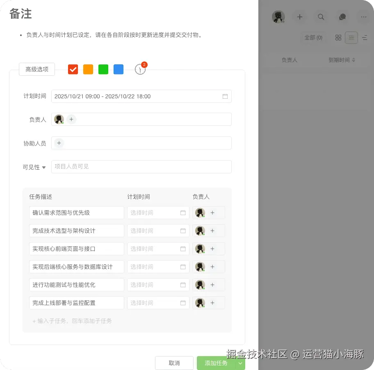
Task: Expand the 可见性 dropdown arrow
Action: coord(44,168)
